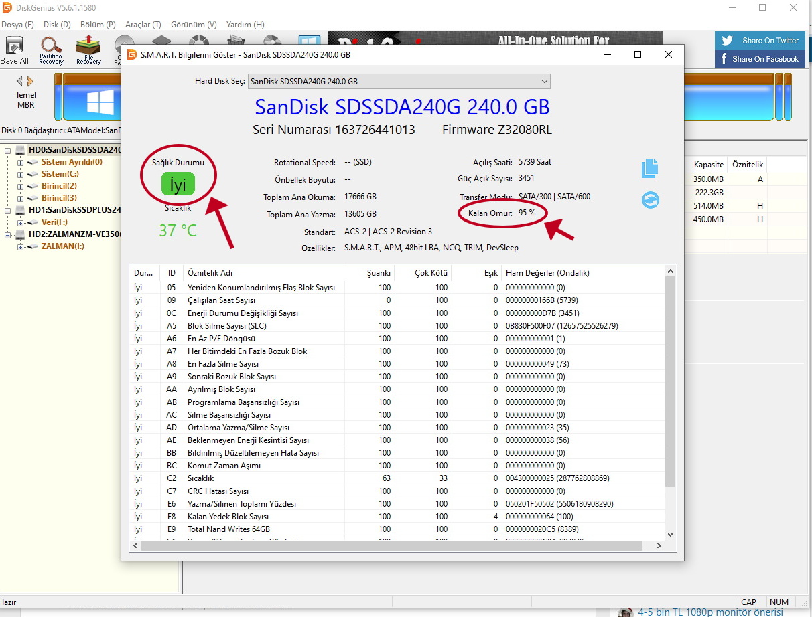Viewport: 812px width, 617px height.
Task: Click the left arrow of the horizontal scrollbar
Action: point(136,546)
